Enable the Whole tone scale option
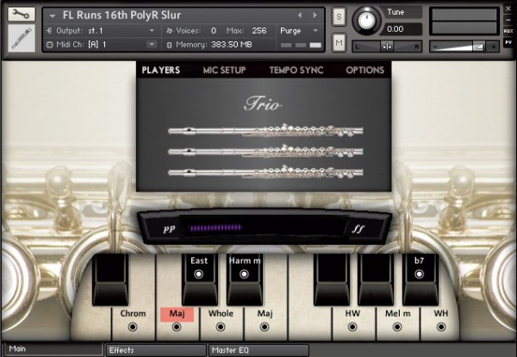The height and width of the screenshot is (357, 517). [221, 329]
